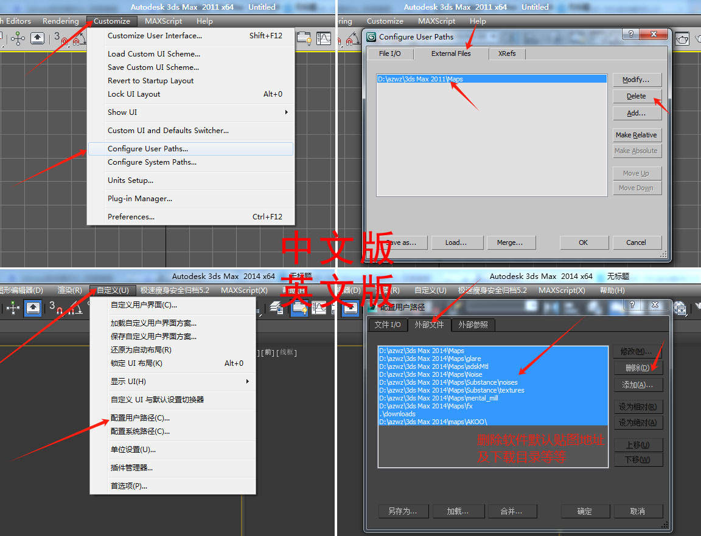Click the Curve Editor icon in English toolbar

click(x=324, y=38)
